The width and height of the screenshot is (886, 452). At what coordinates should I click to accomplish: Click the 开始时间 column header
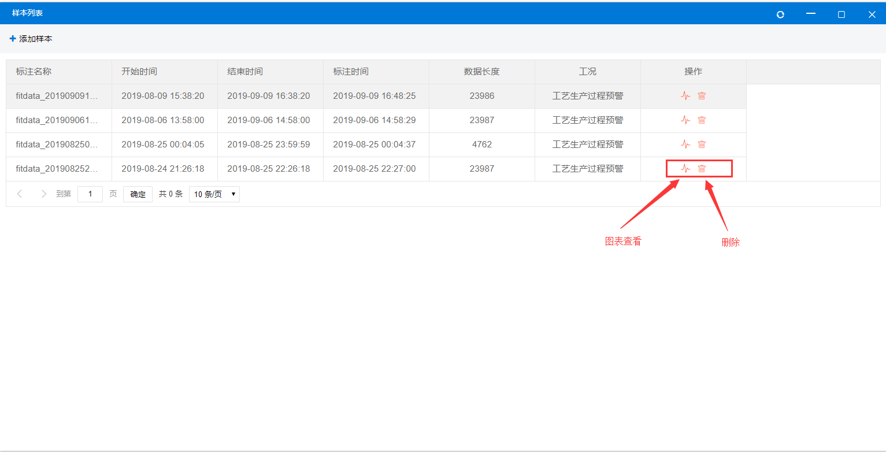pos(139,72)
